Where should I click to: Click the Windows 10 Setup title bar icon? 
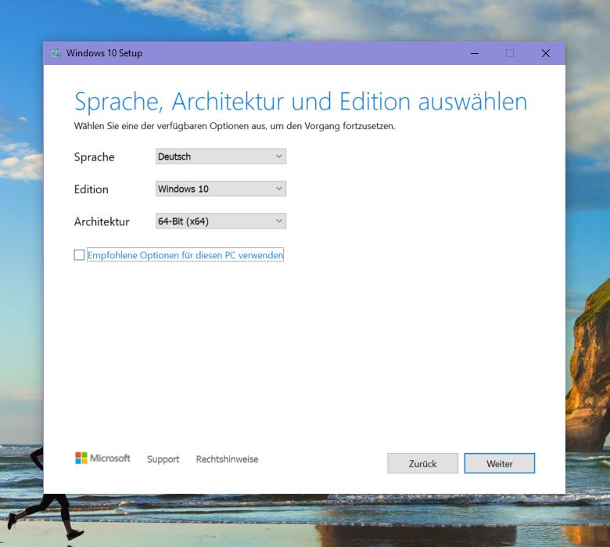pyautogui.click(x=56, y=53)
